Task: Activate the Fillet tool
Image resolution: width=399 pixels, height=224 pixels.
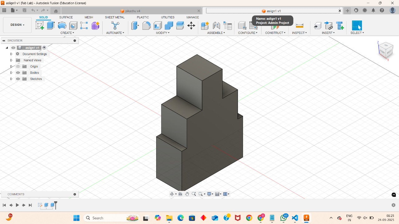Action: [x=147, y=26]
